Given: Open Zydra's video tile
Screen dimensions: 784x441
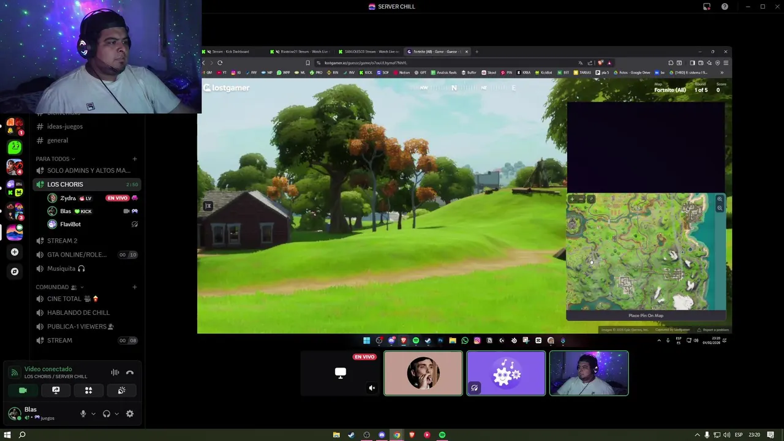Looking at the screenshot, I should 423,373.
